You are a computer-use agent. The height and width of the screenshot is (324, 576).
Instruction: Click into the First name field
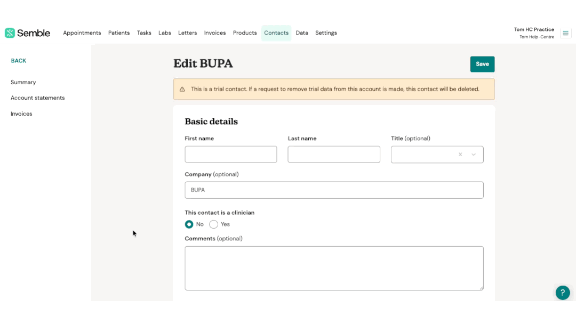click(x=231, y=155)
